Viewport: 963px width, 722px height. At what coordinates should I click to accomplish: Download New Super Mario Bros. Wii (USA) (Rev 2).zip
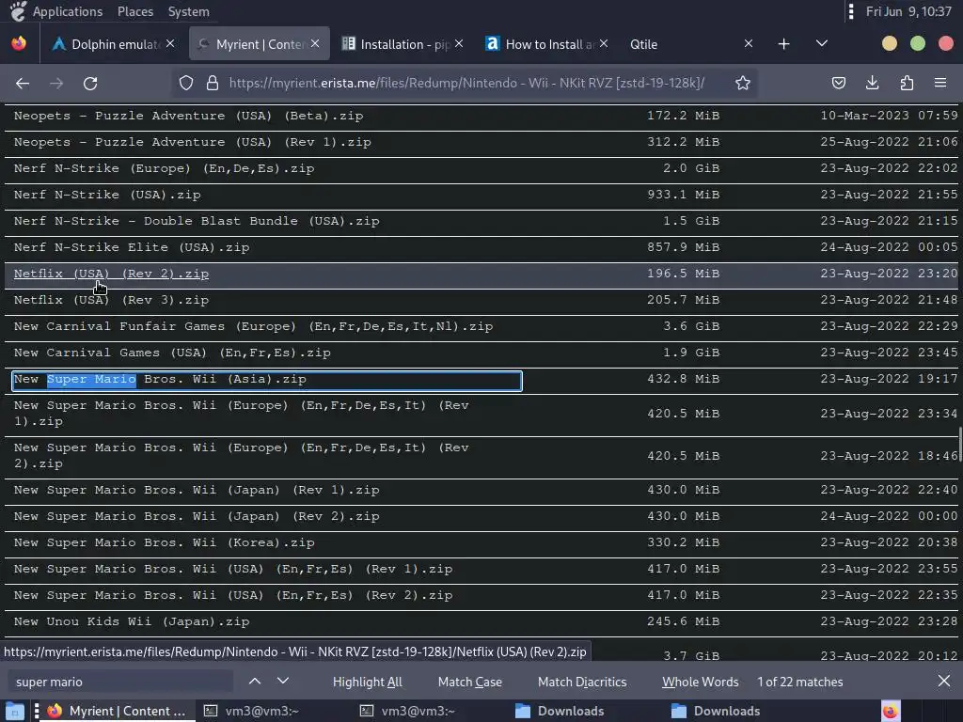[x=233, y=595]
